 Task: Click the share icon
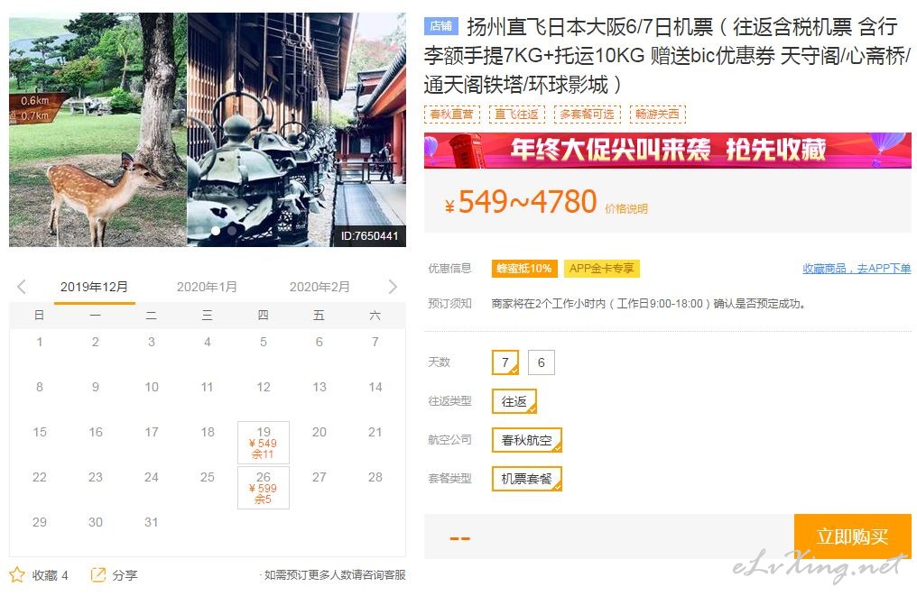point(97,575)
